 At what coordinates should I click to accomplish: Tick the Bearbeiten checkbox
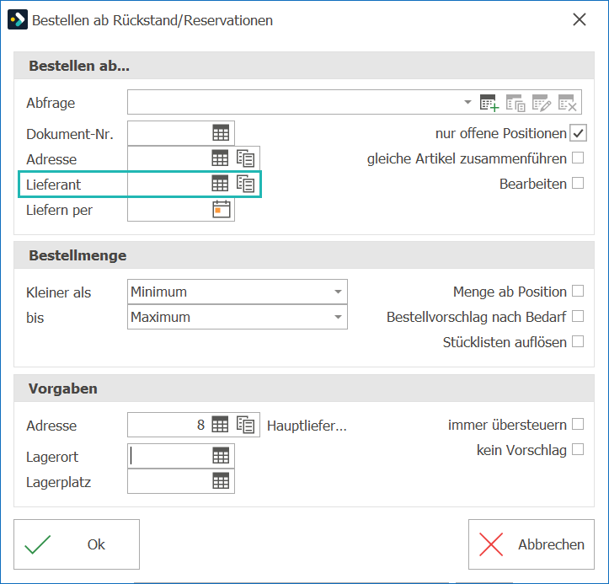point(578,183)
